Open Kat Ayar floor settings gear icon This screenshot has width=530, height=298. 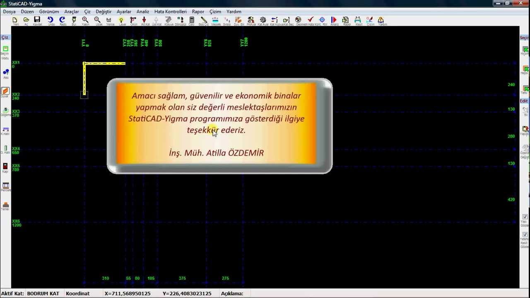(x=263, y=20)
